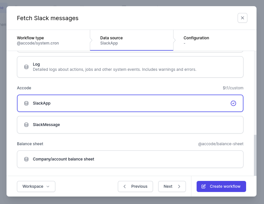Click the pencil icon on Create workflow
This screenshot has height=204, width=264.
(x=203, y=186)
